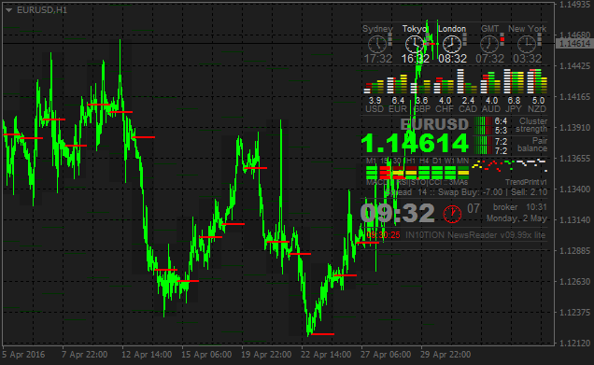Viewport: 594px width, 365px height.
Task: Click the Cluster strength meter bars
Action: (483, 126)
